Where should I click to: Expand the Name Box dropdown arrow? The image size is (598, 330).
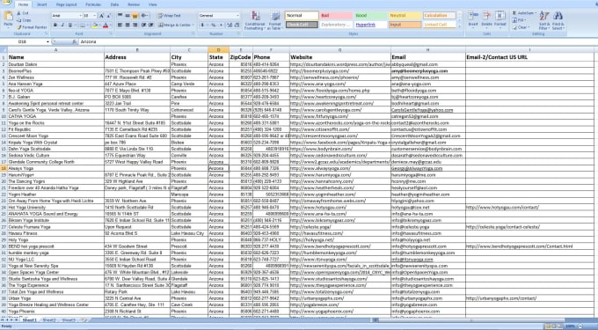tap(47, 41)
